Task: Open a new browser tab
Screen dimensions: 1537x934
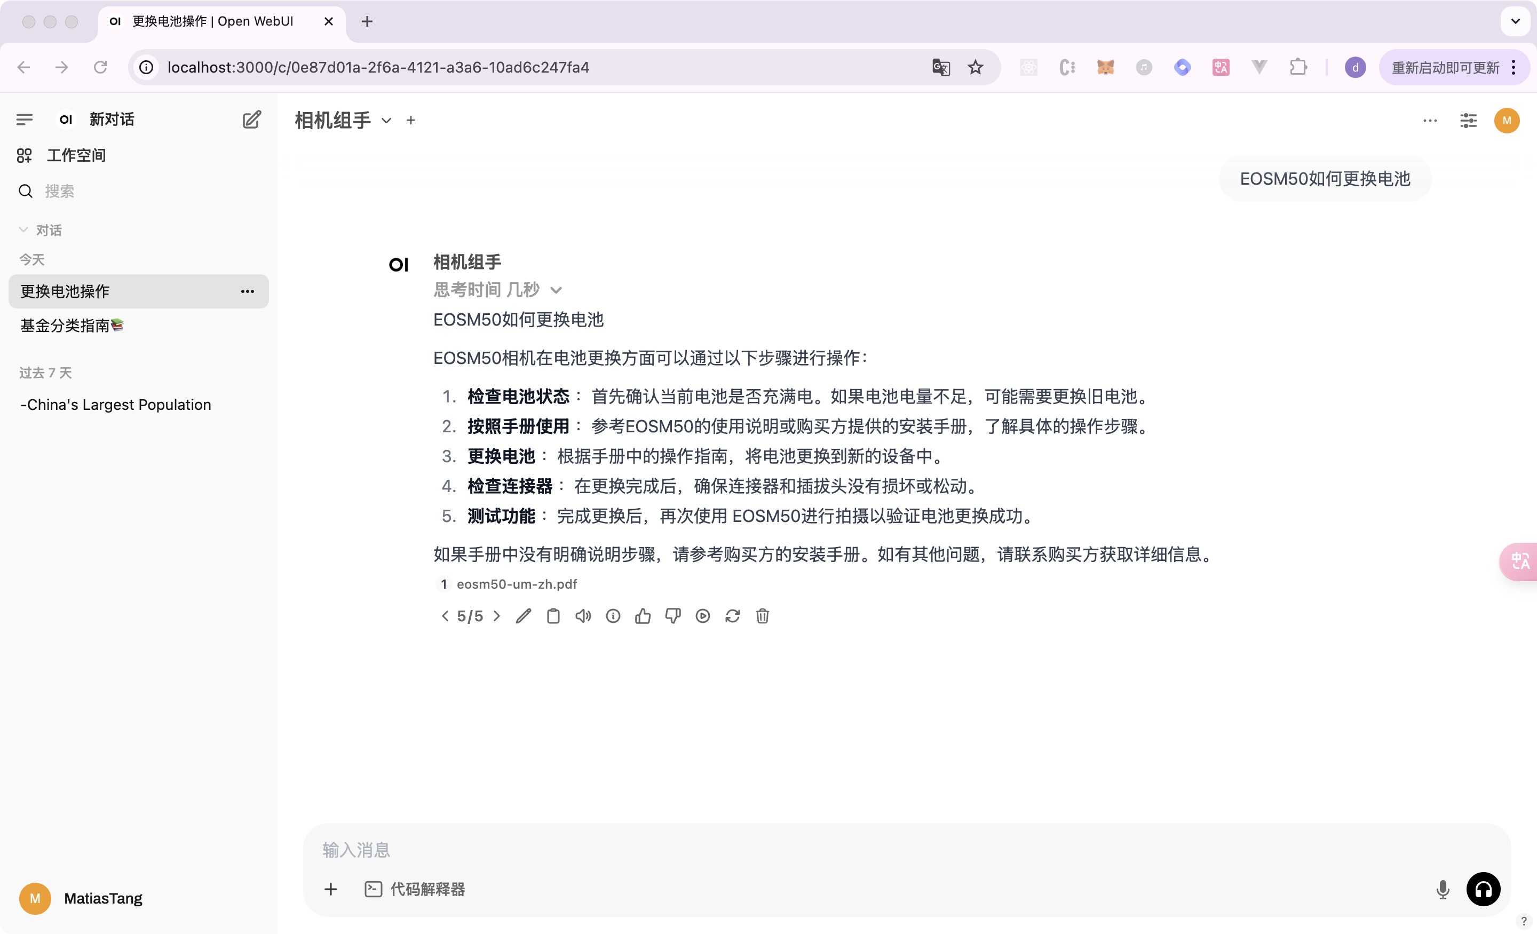Action: click(x=367, y=21)
